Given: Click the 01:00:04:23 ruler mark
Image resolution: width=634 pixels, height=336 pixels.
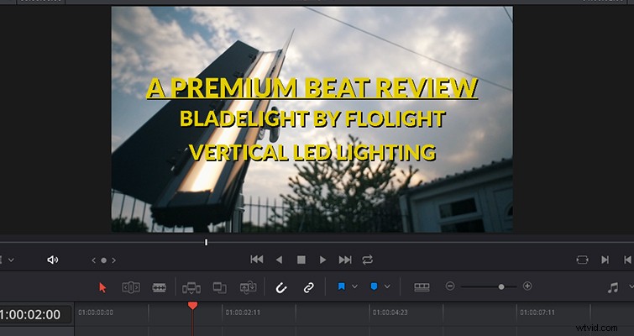Looking at the screenshot, I should click(390, 312).
